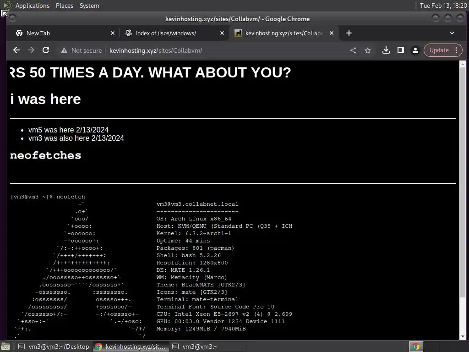Click 'DE: MATE 1.26.1' line

click(x=183, y=270)
